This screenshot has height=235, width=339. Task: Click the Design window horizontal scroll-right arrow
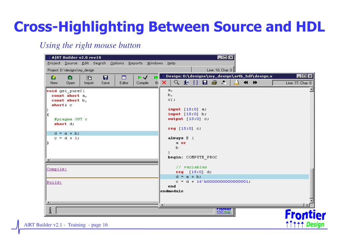click(x=307, y=205)
